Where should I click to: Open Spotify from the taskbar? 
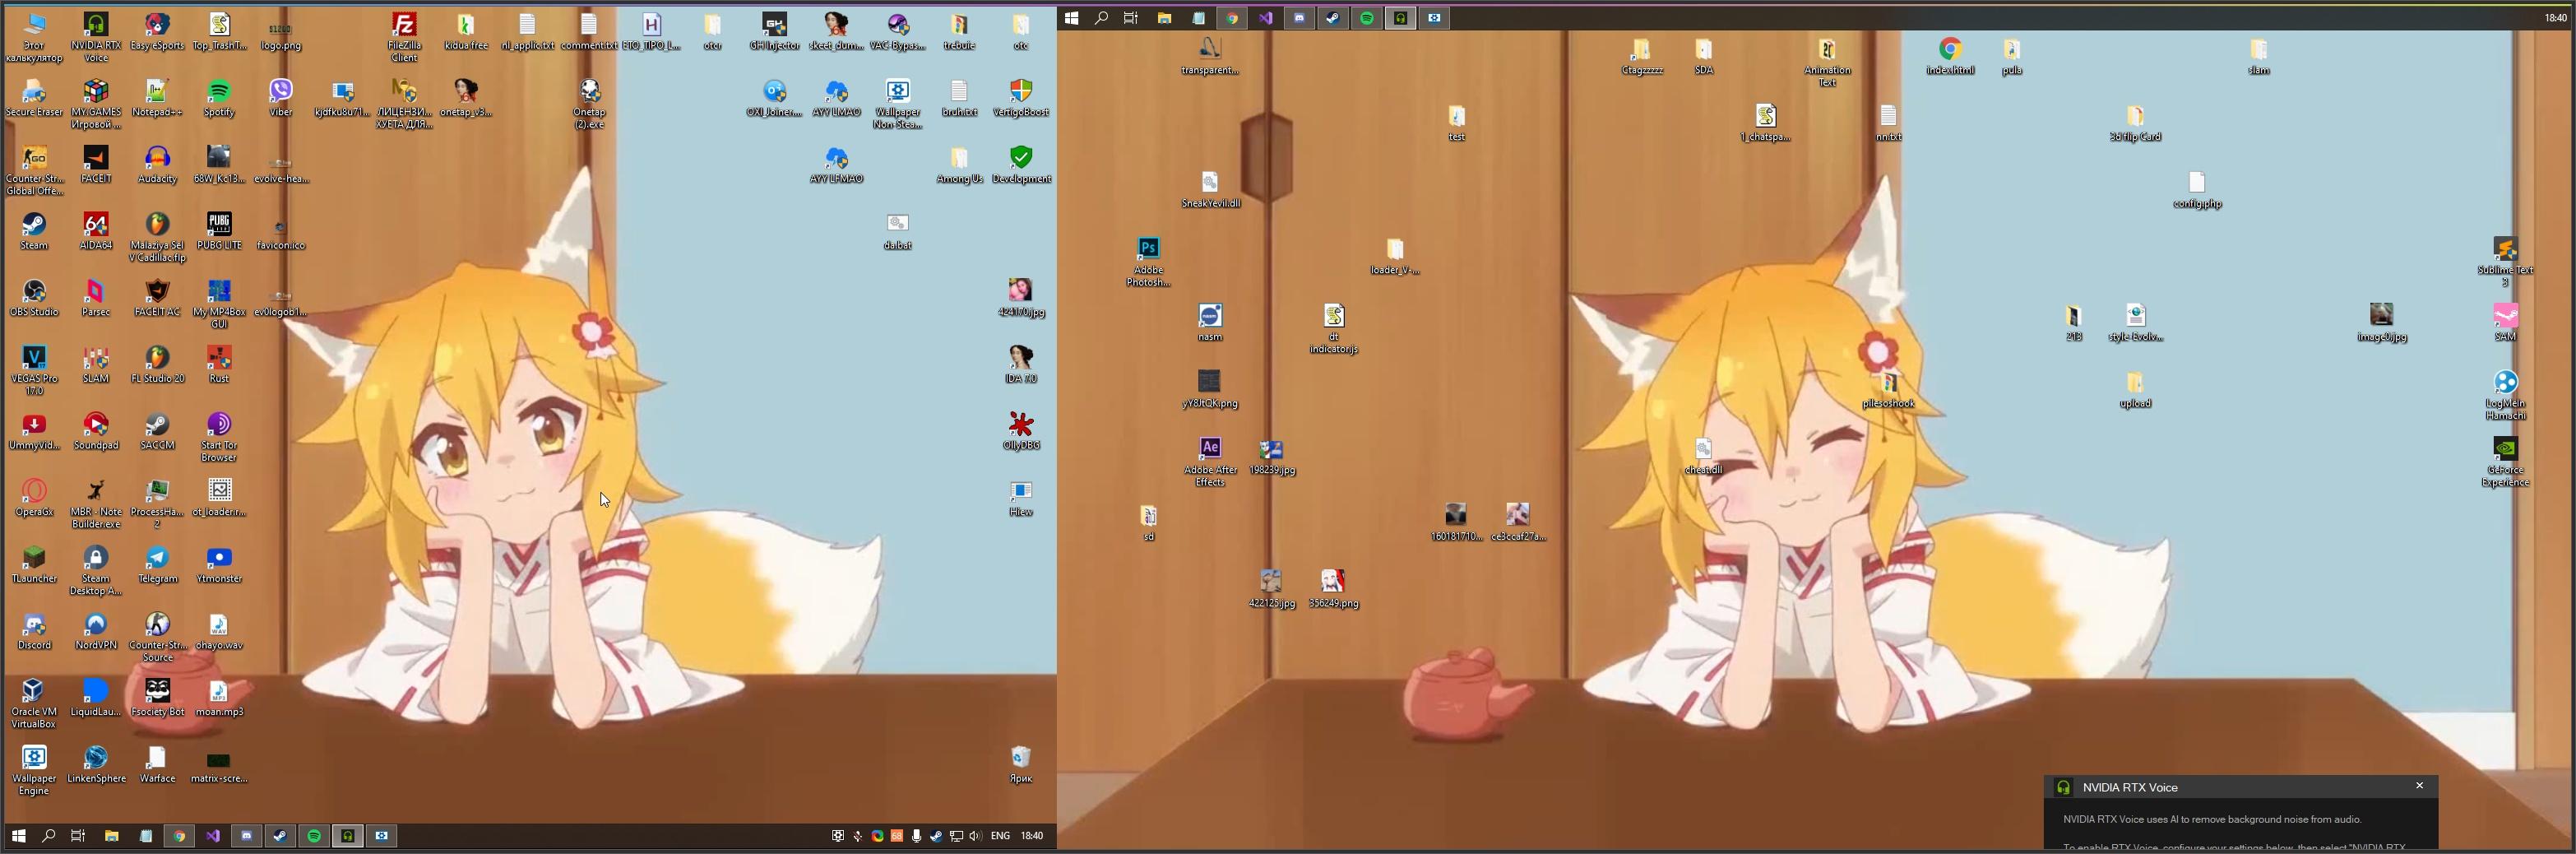pos(314,836)
